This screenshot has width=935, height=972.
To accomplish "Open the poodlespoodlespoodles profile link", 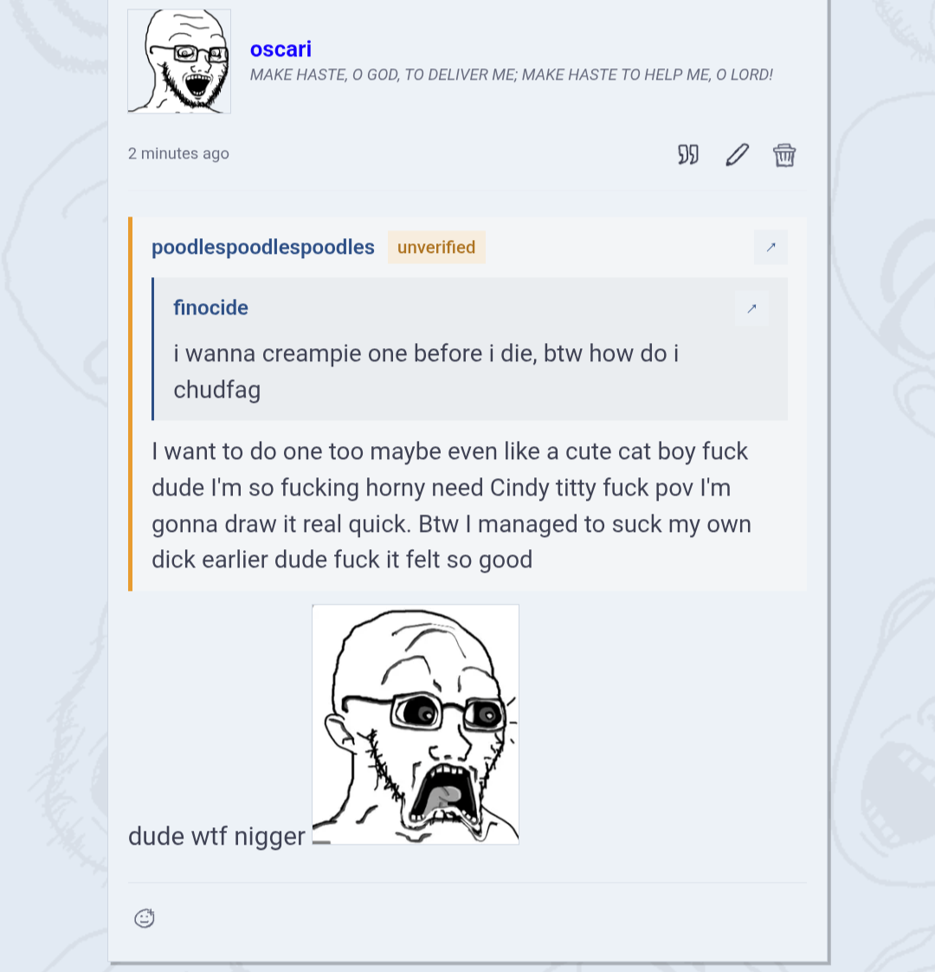I will coord(262,247).
